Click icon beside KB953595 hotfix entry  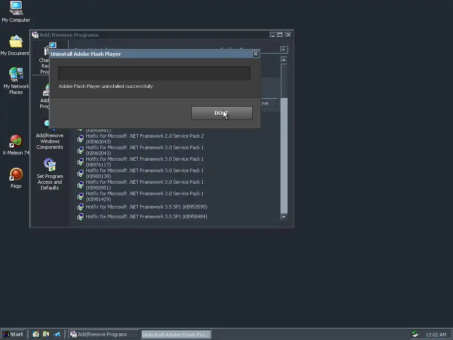click(x=81, y=207)
